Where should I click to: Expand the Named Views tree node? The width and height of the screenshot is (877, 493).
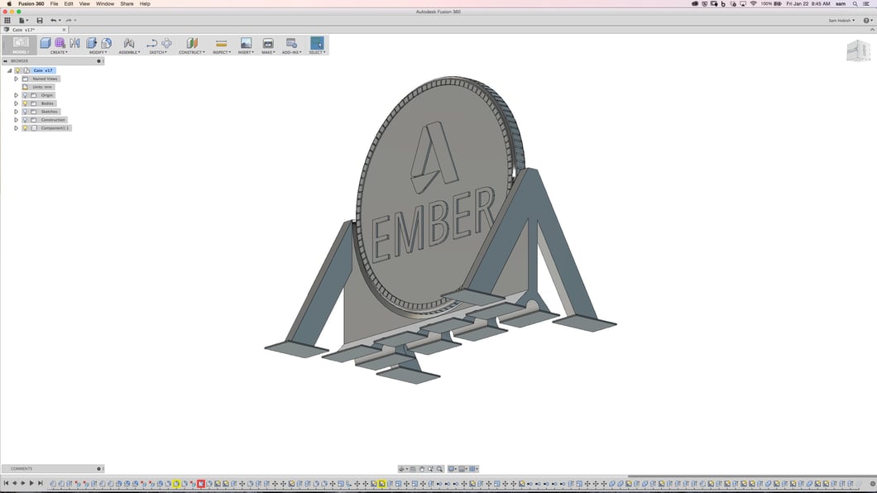pyautogui.click(x=16, y=79)
